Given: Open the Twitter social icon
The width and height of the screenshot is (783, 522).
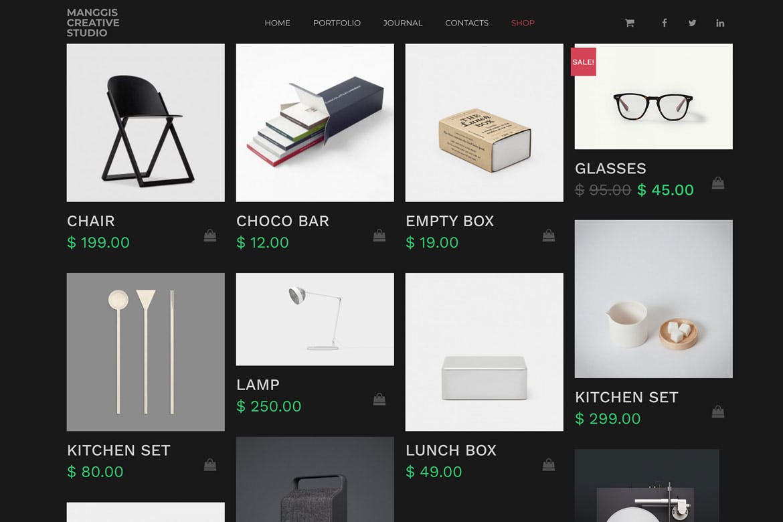Looking at the screenshot, I should click(692, 23).
